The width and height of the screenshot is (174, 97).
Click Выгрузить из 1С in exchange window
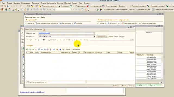(x=66, y=23)
